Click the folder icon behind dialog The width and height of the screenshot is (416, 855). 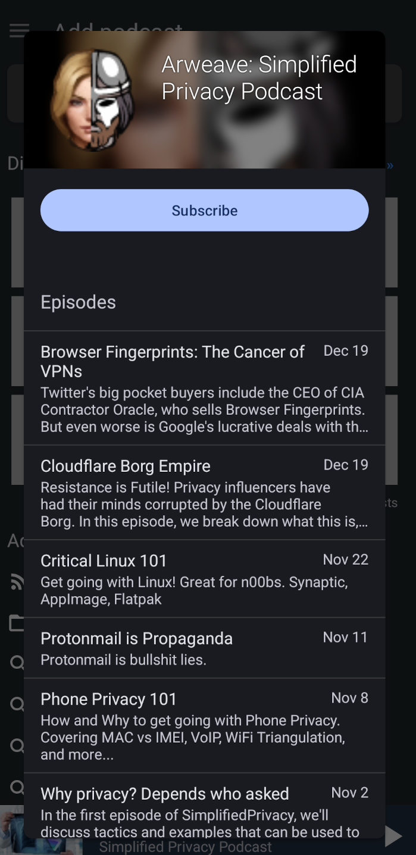click(17, 623)
